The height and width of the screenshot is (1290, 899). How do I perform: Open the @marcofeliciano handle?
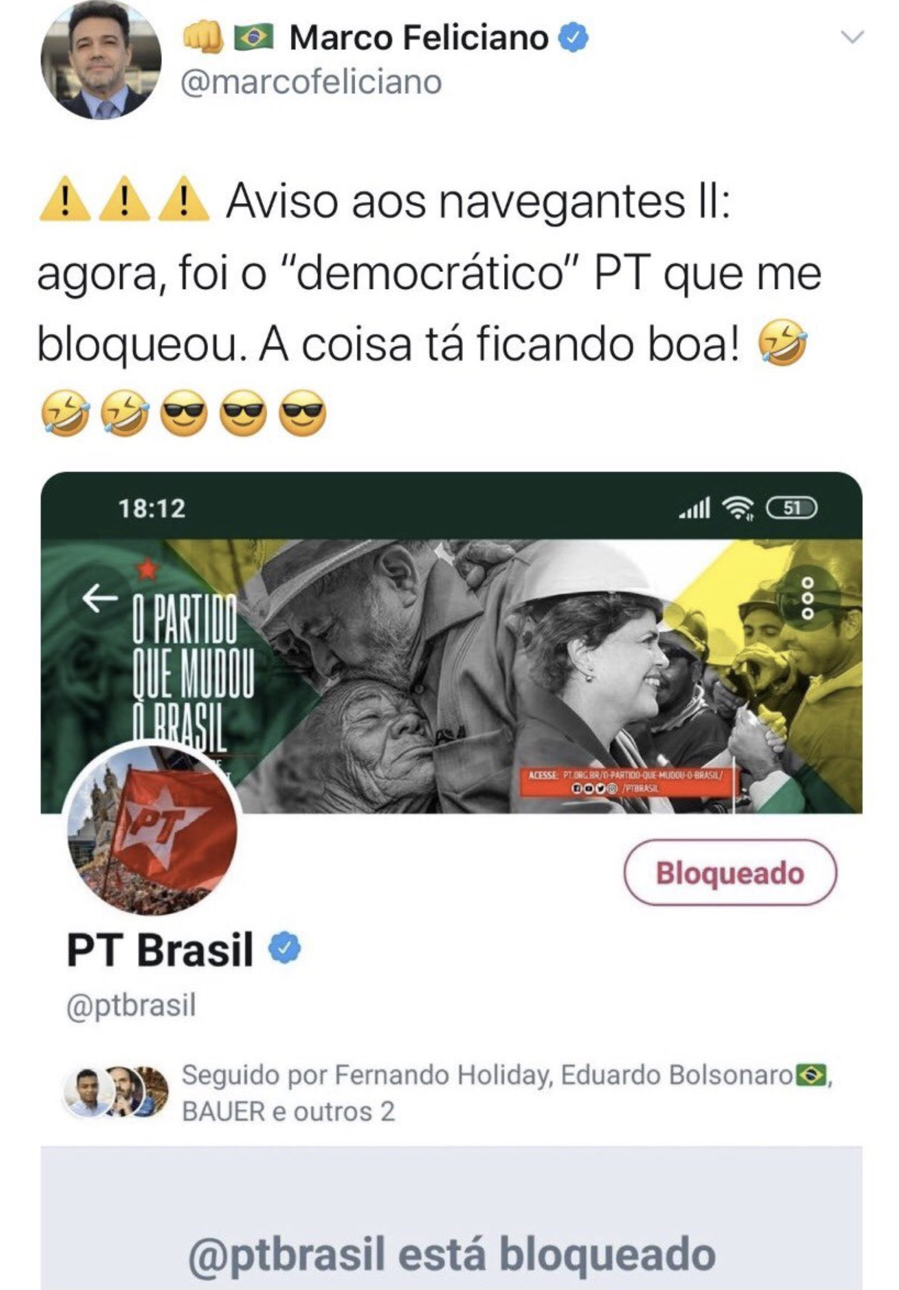pyautogui.click(x=311, y=82)
